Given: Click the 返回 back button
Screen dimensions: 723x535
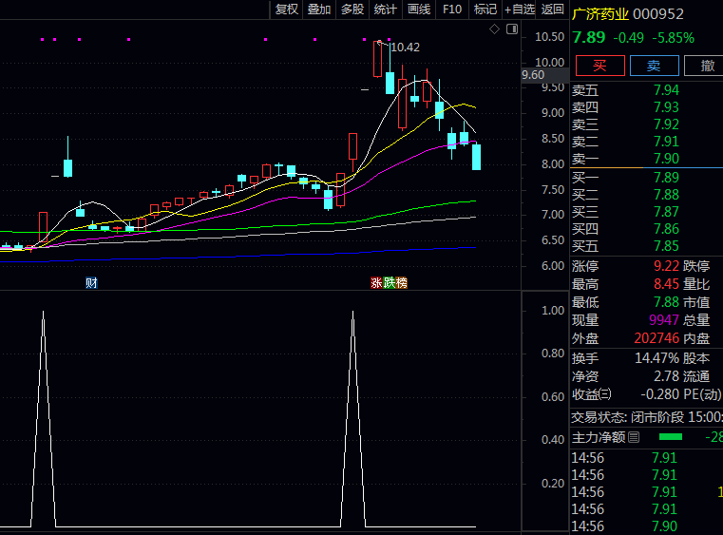Looking at the screenshot, I should (x=552, y=10).
